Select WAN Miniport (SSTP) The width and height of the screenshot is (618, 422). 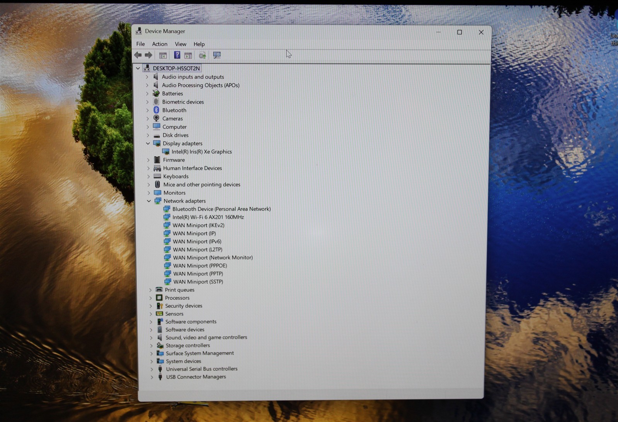(x=198, y=282)
